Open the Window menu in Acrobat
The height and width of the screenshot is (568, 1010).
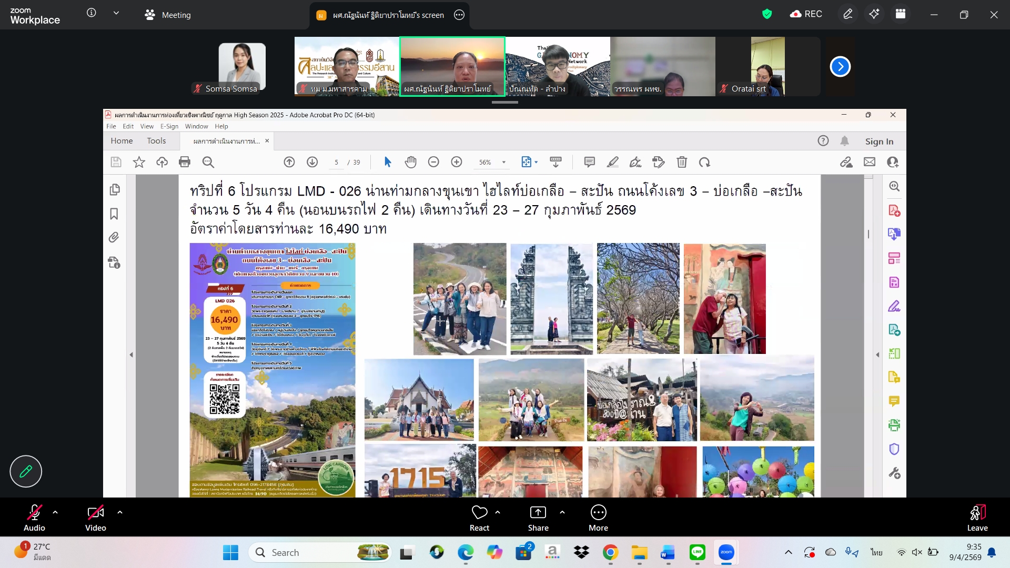196,126
